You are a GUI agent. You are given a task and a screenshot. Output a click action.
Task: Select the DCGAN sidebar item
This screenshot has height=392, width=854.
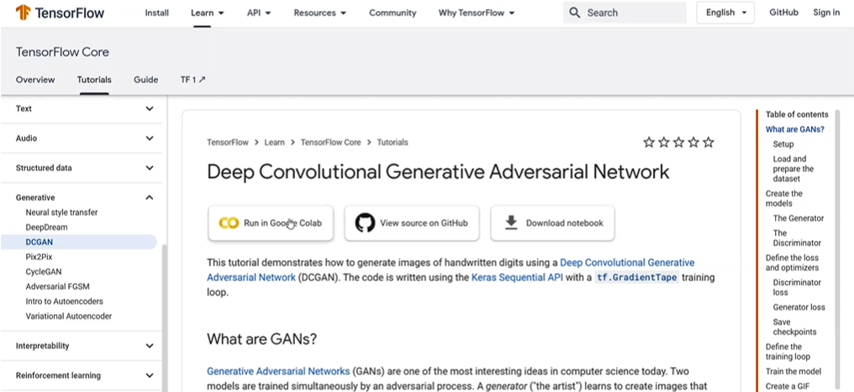78,242
